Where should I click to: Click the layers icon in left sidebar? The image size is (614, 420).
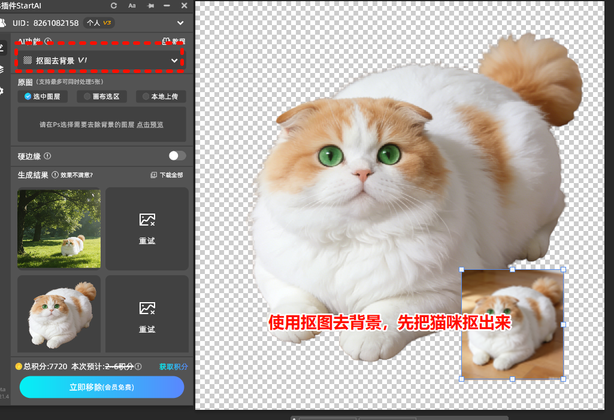tap(2, 69)
